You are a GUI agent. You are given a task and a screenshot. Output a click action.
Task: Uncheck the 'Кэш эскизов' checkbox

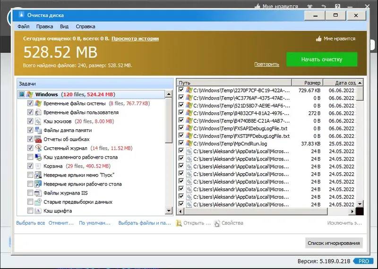click(x=30, y=121)
